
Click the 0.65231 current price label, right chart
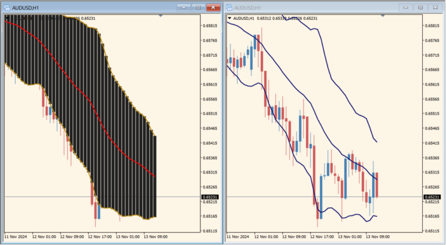pos(431,197)
